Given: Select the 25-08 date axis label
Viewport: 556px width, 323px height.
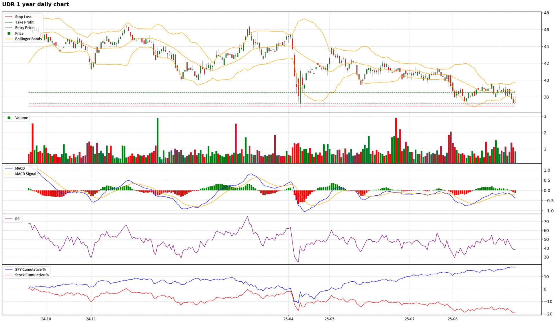Looking at the screenshot, I should pos(453,319).
